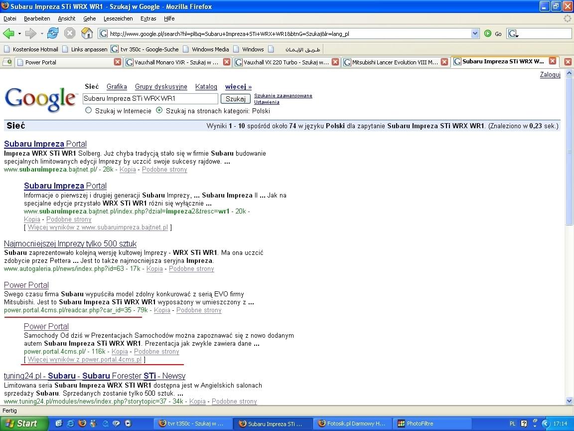Click the grayed Forward arrow button
This screenshot has width=574, height=431.
click(x=31, y=34)
